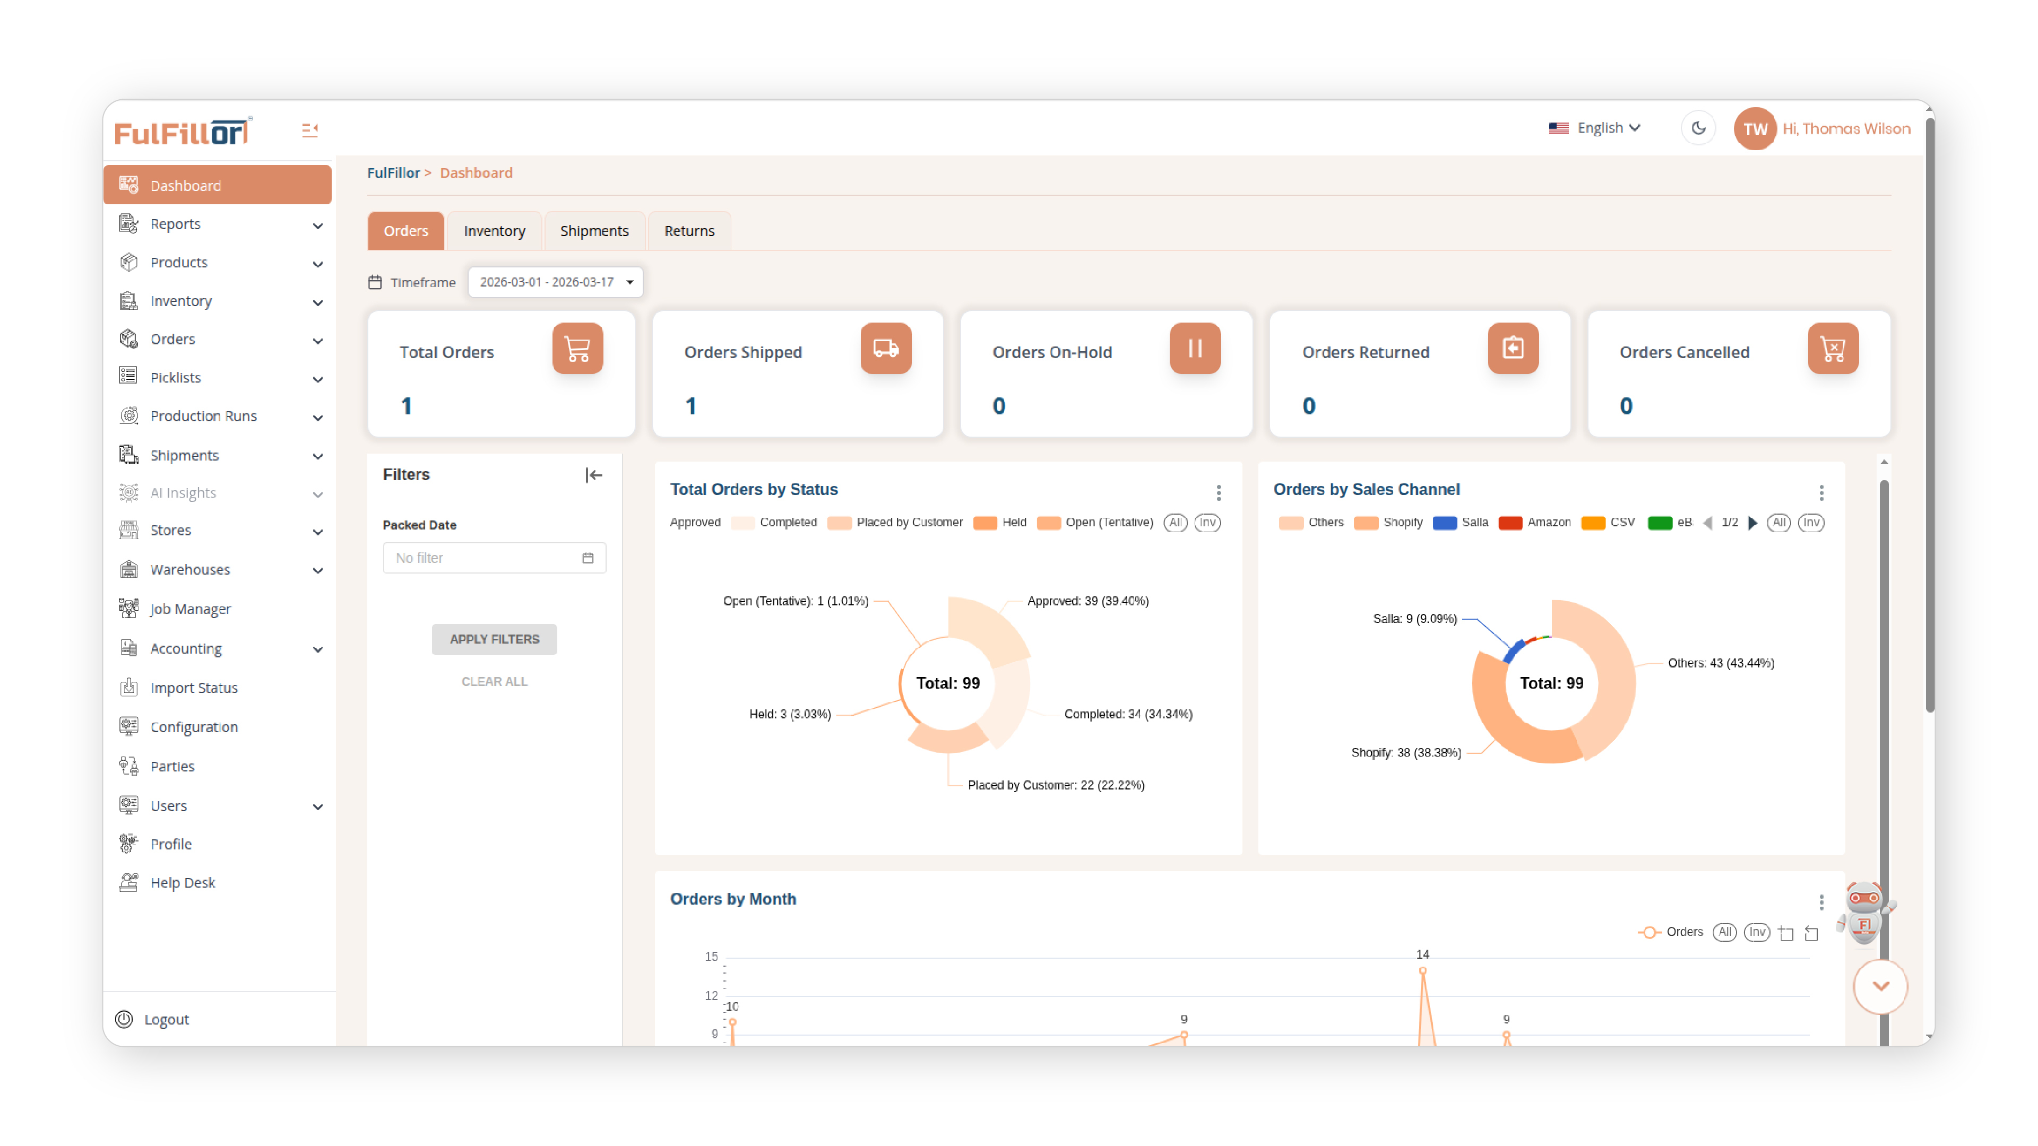Open the English language dropdown
2038x1146 pixels.
(1604, 127)
